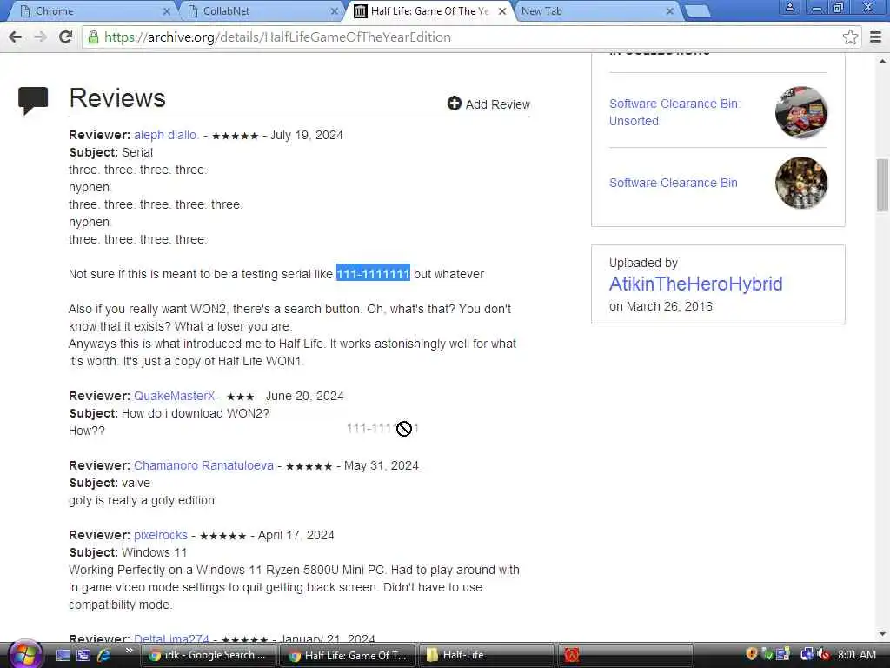Open idk - Google Search taskbar button
890x668 pixels.
[208, 655]
